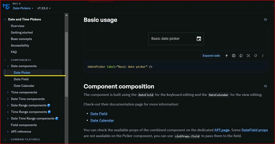Viewport: 275px width, 144px height.
Task: Expand the API reference group
Action: [x=8, y=132]
